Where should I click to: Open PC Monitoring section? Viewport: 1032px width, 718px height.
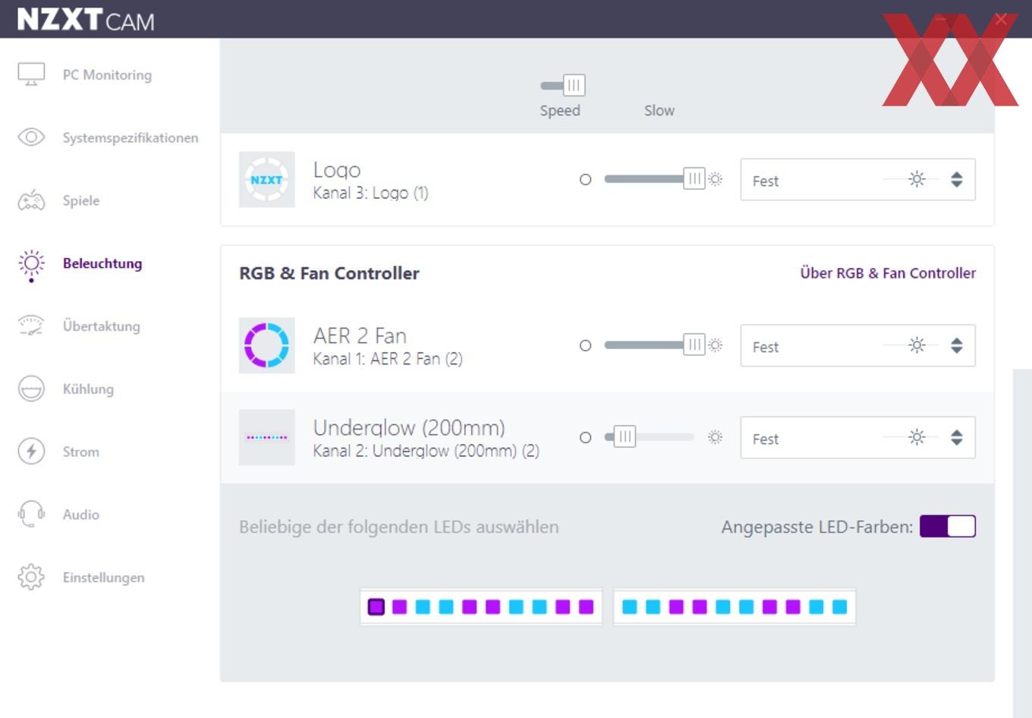[107, 74]
